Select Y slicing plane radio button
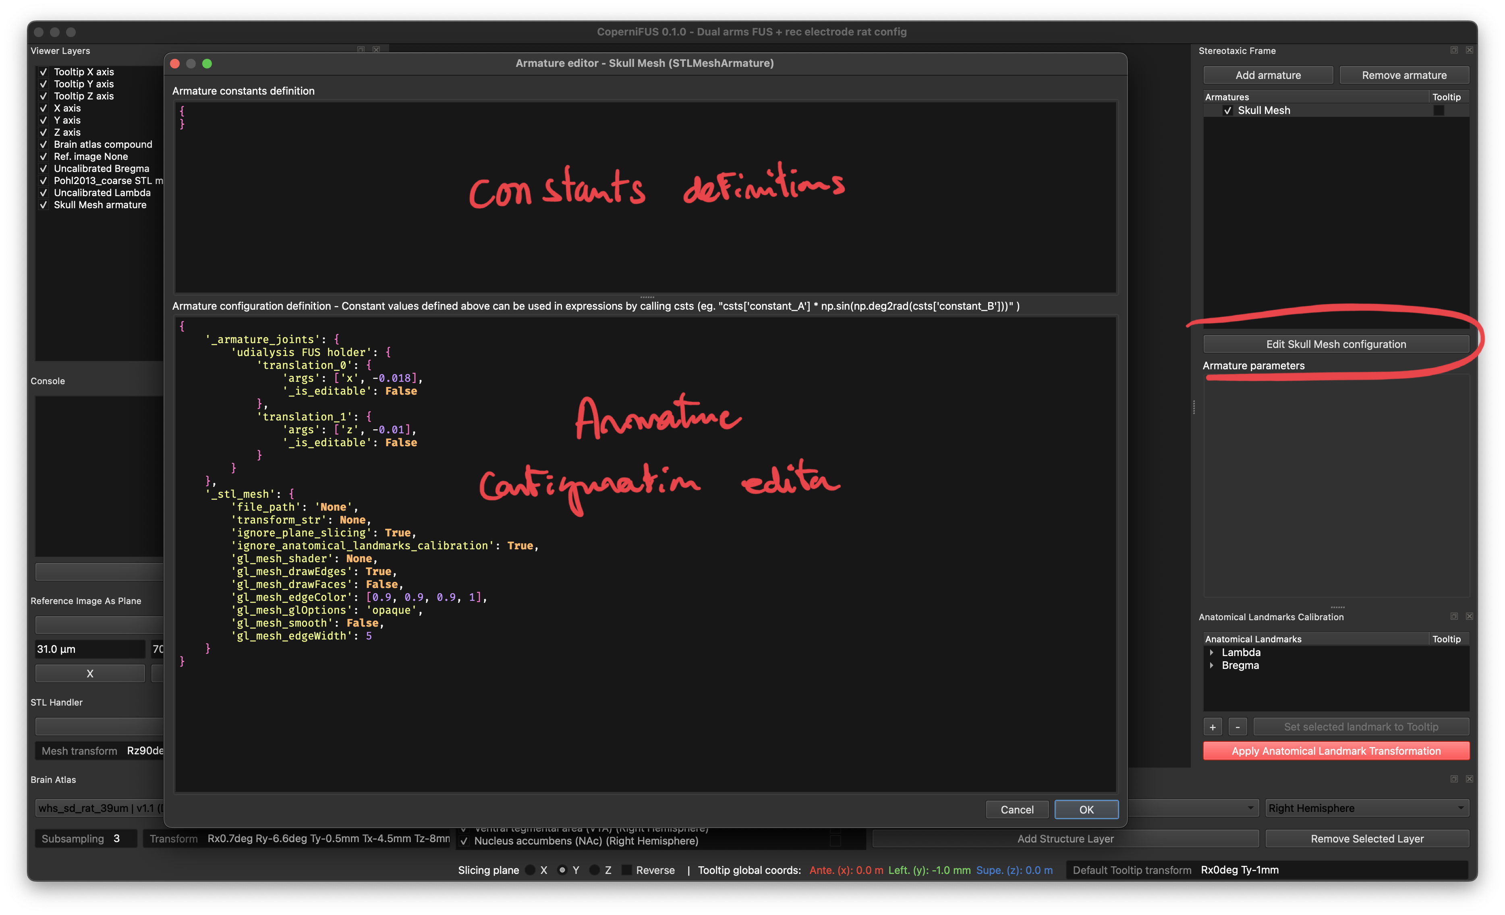This screenshot has width=1505, height=915. pyautogui.click(x=562, y=870)
